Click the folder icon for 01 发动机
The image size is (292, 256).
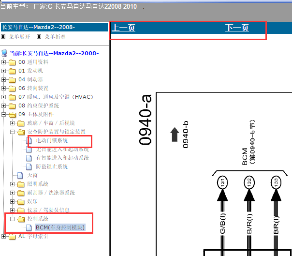click(12, 71)
